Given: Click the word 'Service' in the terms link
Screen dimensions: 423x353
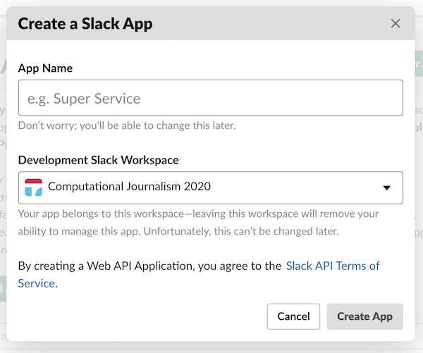Looking at the screenshot, I should click(36, 283).
